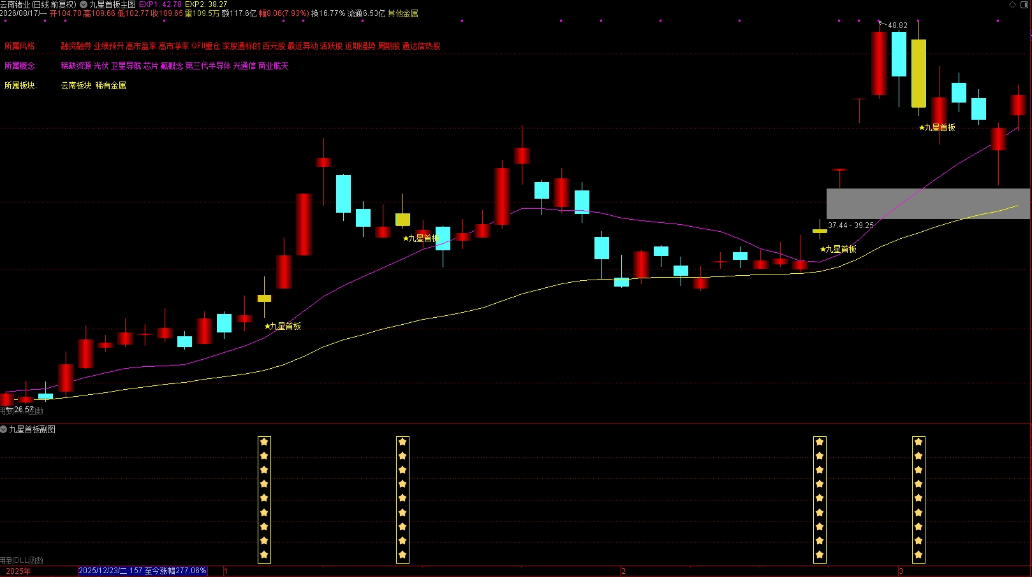Click the 稀缺资源 concept tag
The width and height of the screenshot is (1032, 577).
pos(76,66)
